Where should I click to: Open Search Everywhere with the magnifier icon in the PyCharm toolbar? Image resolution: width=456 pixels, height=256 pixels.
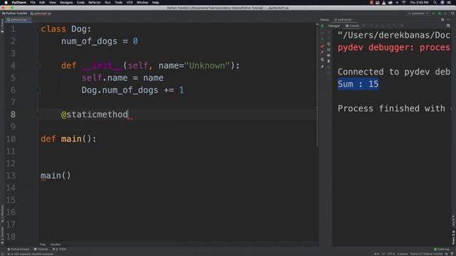point(452,14)
